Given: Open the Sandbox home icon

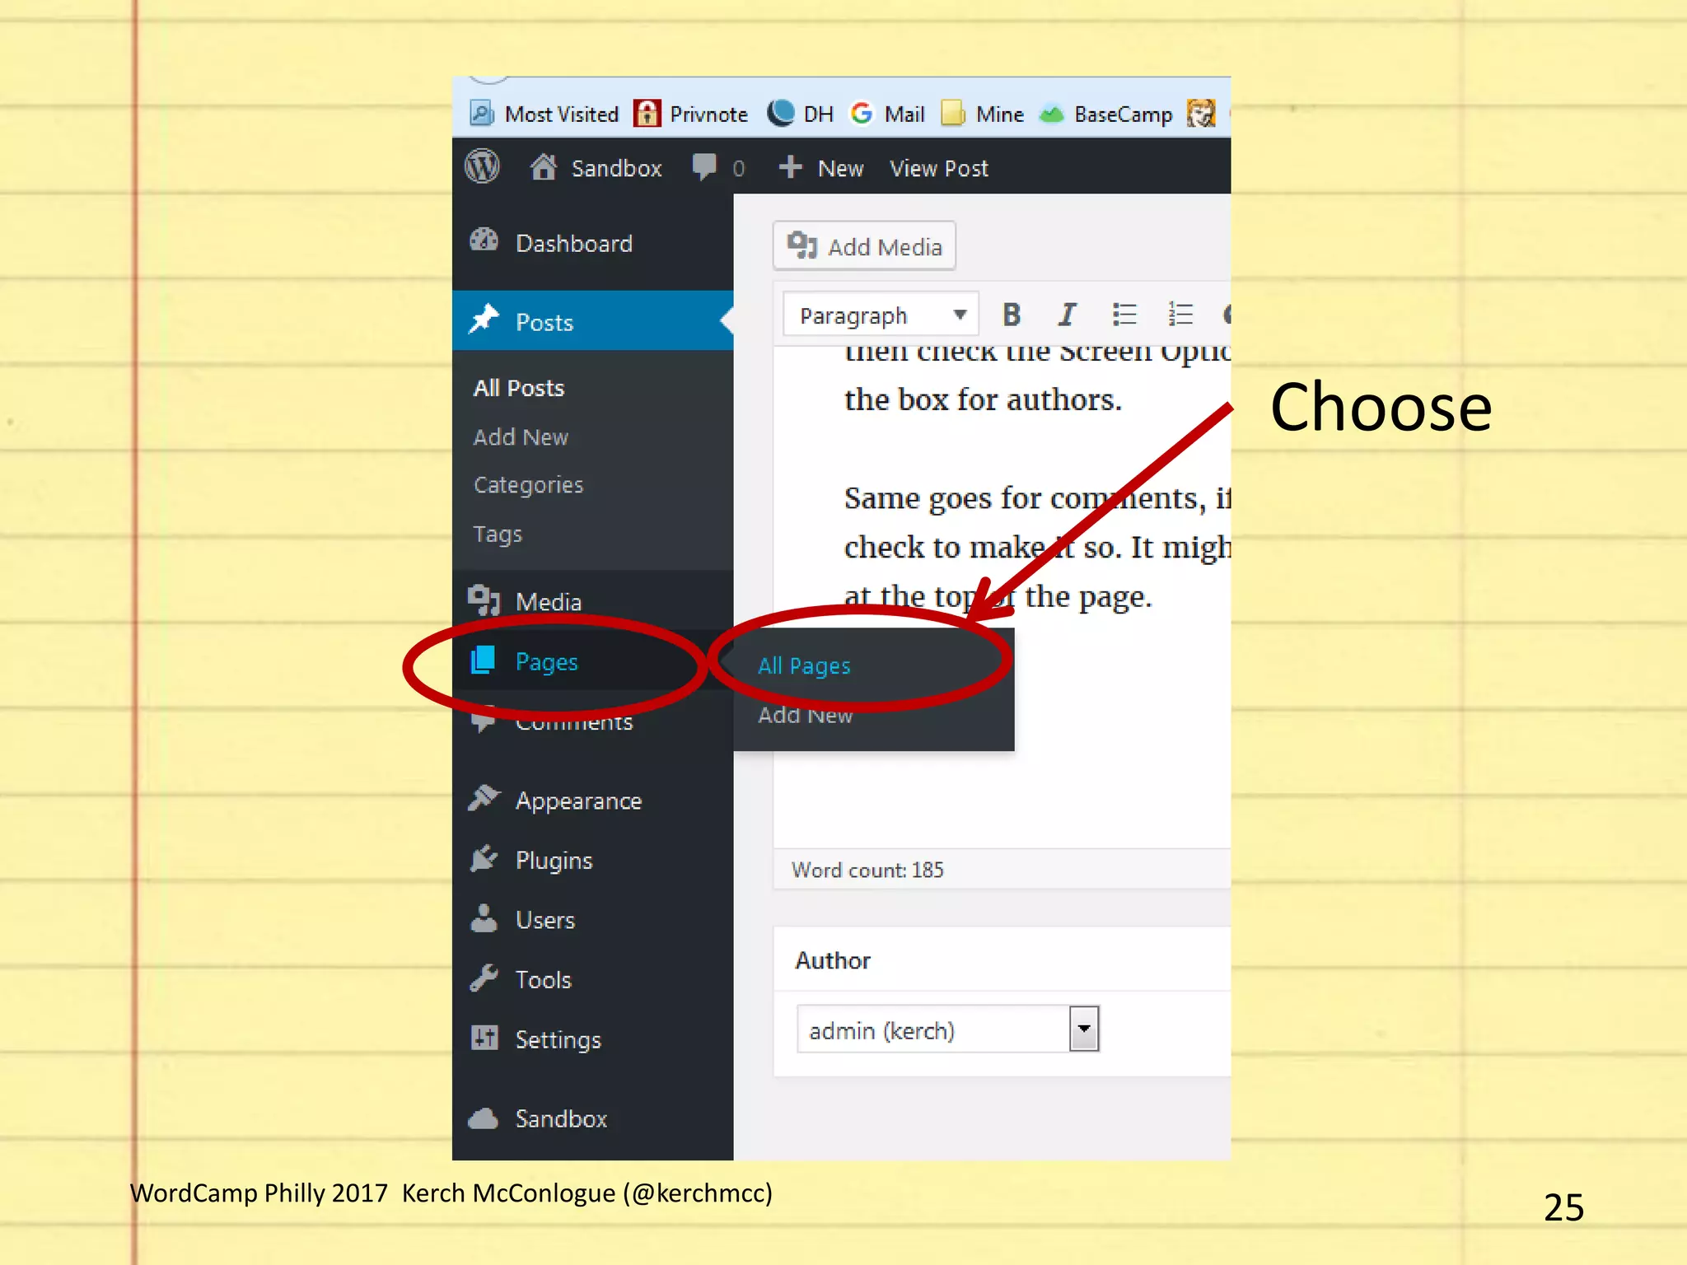Looking at the screenshot, I should pos(544,167).
